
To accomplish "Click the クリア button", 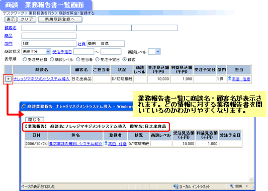I will tap(27, 19).
